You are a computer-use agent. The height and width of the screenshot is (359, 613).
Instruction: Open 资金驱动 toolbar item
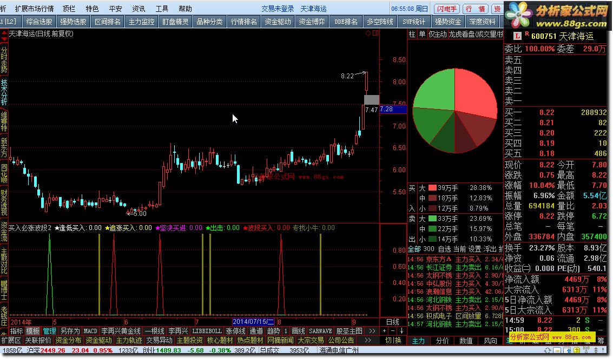(x=278, y=22)
